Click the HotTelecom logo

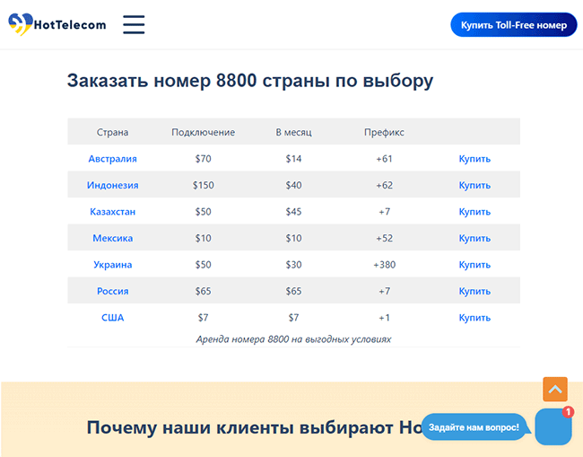point(57,24)
